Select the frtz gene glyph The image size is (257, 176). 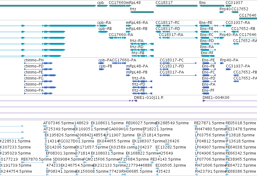click(x=142, y=12)
